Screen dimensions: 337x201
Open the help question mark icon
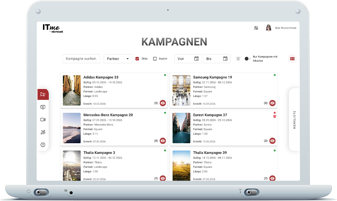(43, 145)
